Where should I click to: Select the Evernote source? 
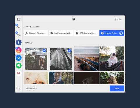[19, 66]
